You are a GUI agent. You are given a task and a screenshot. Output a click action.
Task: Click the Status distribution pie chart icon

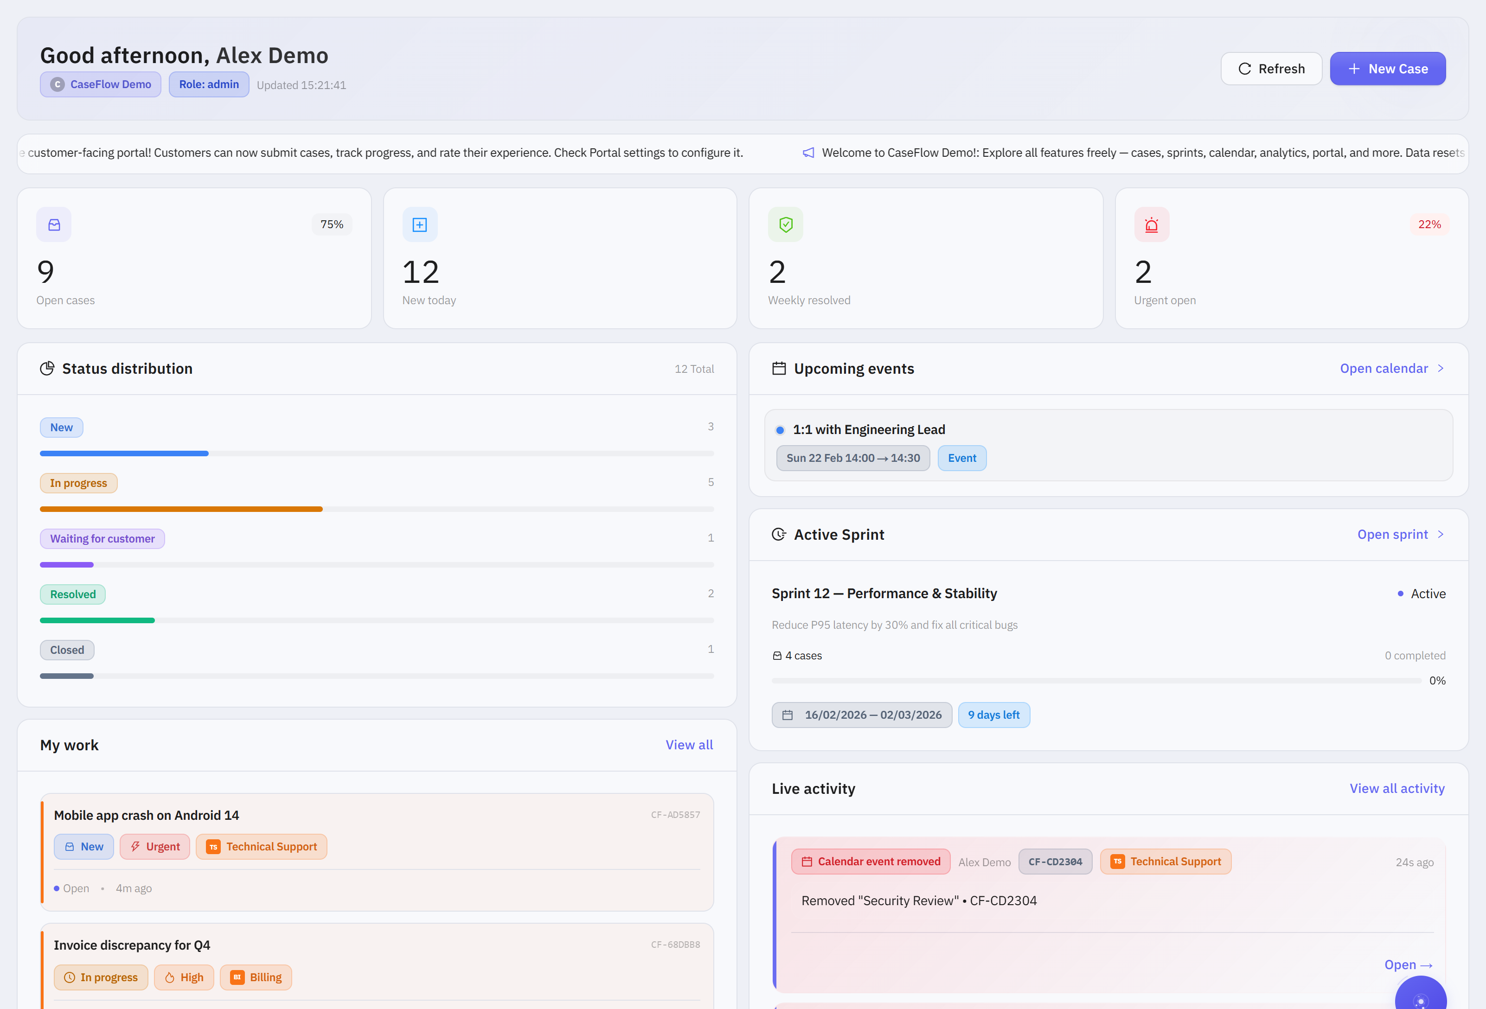[47, 368]
